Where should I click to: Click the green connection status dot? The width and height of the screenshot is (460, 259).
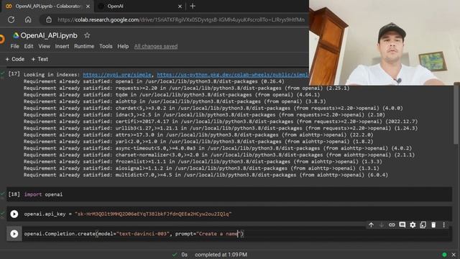(x=444, y=255)
